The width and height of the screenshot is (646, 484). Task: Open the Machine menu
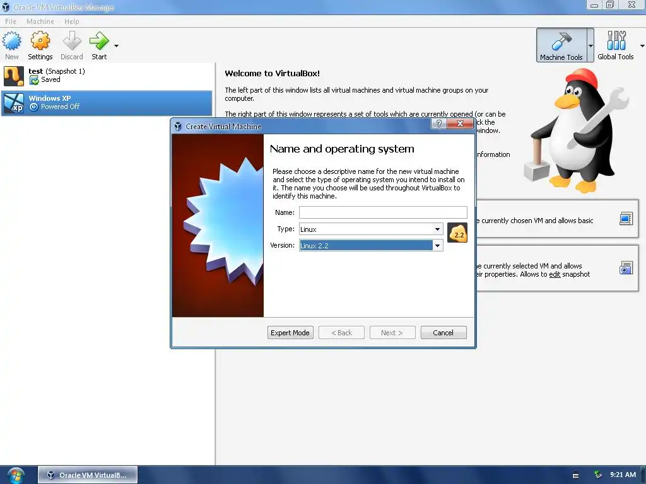click(40, 21)
